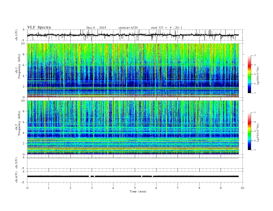Click the ch.1 spectrogram plot
273x211 pixels.
[x=133, y=70]
